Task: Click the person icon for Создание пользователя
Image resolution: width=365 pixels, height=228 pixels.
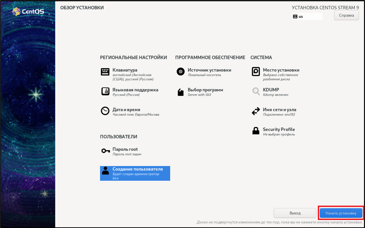Action: (x=106, y=171)
